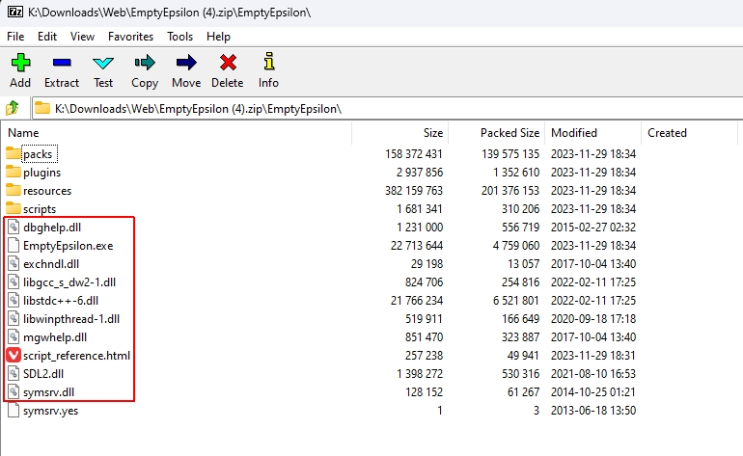Click size value 1 681 341

[x=420, y=209]
